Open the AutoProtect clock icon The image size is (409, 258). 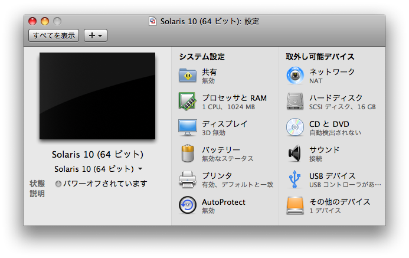[187, 205]
